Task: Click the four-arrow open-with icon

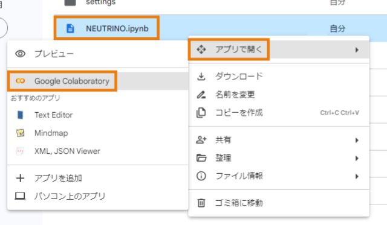Action: tap(201, 49)
